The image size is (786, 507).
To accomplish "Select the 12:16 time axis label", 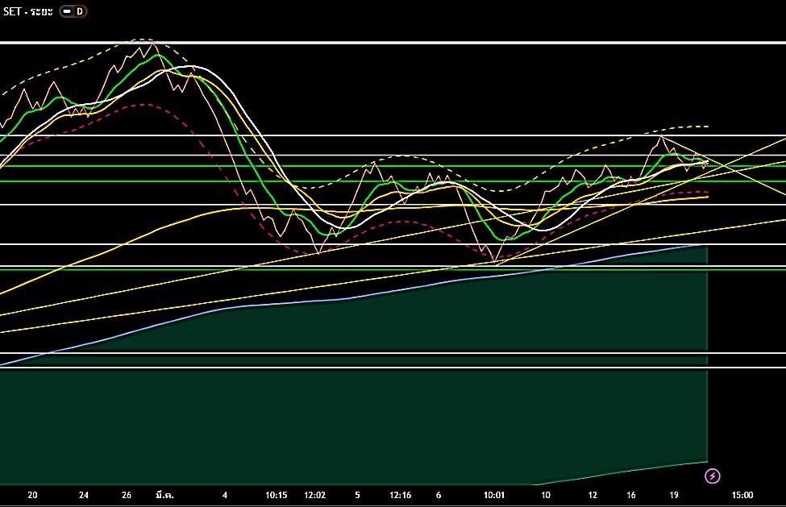I will 400,495.
